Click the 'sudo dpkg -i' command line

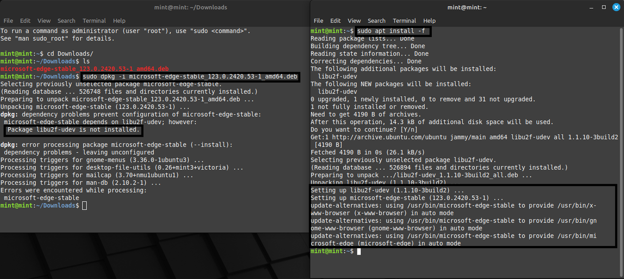[190, 77]
